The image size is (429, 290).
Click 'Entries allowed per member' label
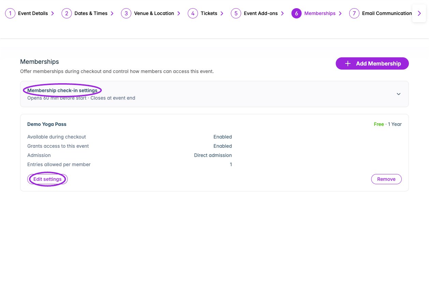59,164
